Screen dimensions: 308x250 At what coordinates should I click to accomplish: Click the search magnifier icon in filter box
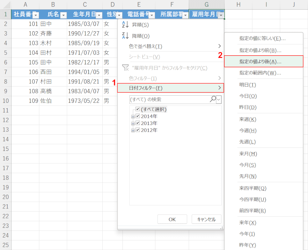click(x=213, y=99)
